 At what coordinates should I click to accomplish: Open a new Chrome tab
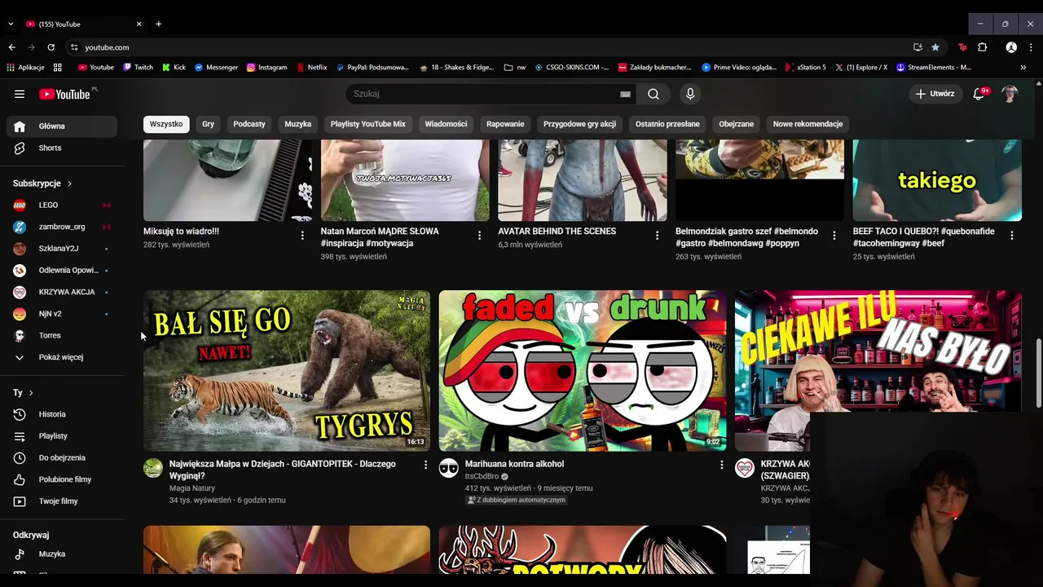[x=158, y=24]
